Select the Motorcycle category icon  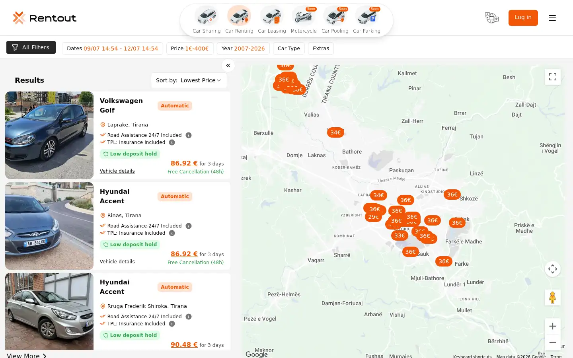(x=304, y=16)
